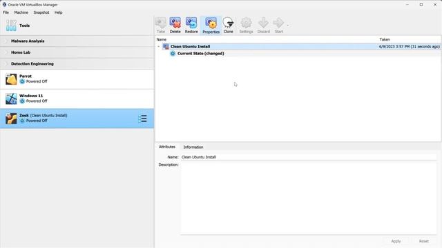
Task: Open the Zeek machine tools menu icon
Action: point(143,118)
